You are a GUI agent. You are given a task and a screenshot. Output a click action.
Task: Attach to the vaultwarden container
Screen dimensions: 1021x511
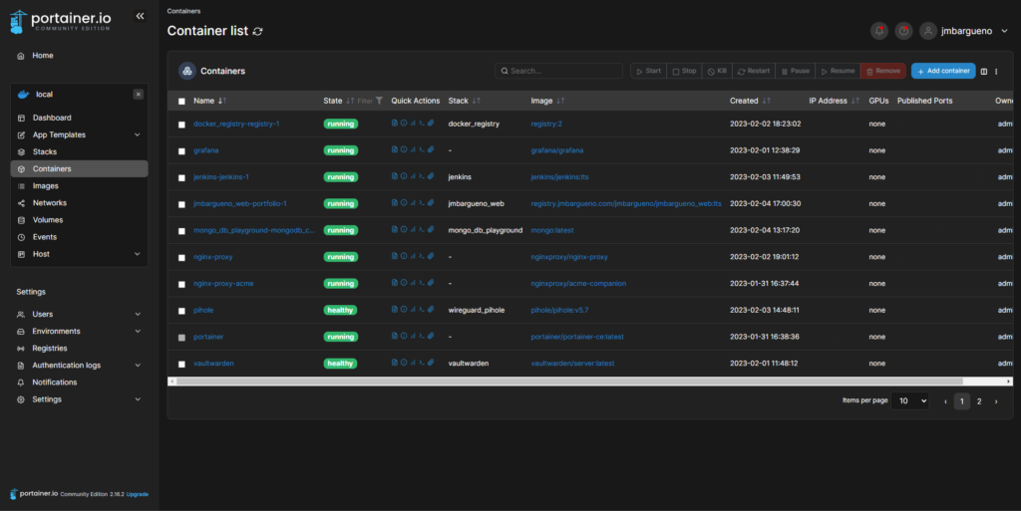click(431, 363)
